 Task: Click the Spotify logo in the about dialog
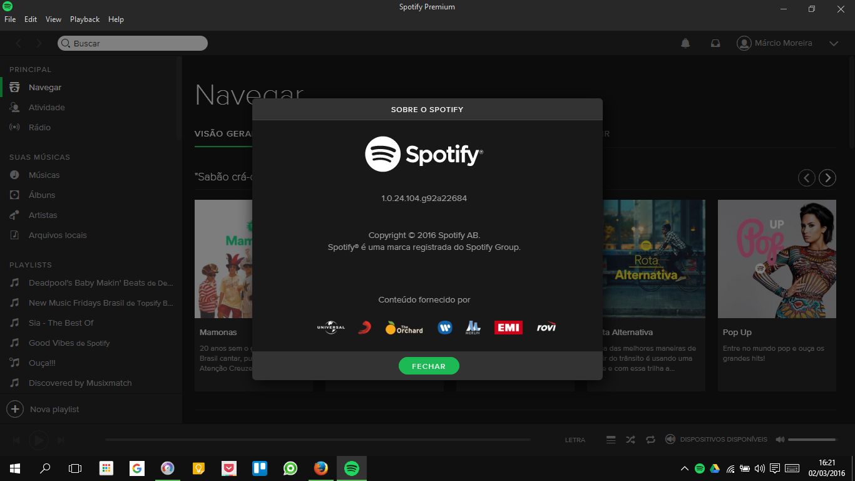pos(424,154)
